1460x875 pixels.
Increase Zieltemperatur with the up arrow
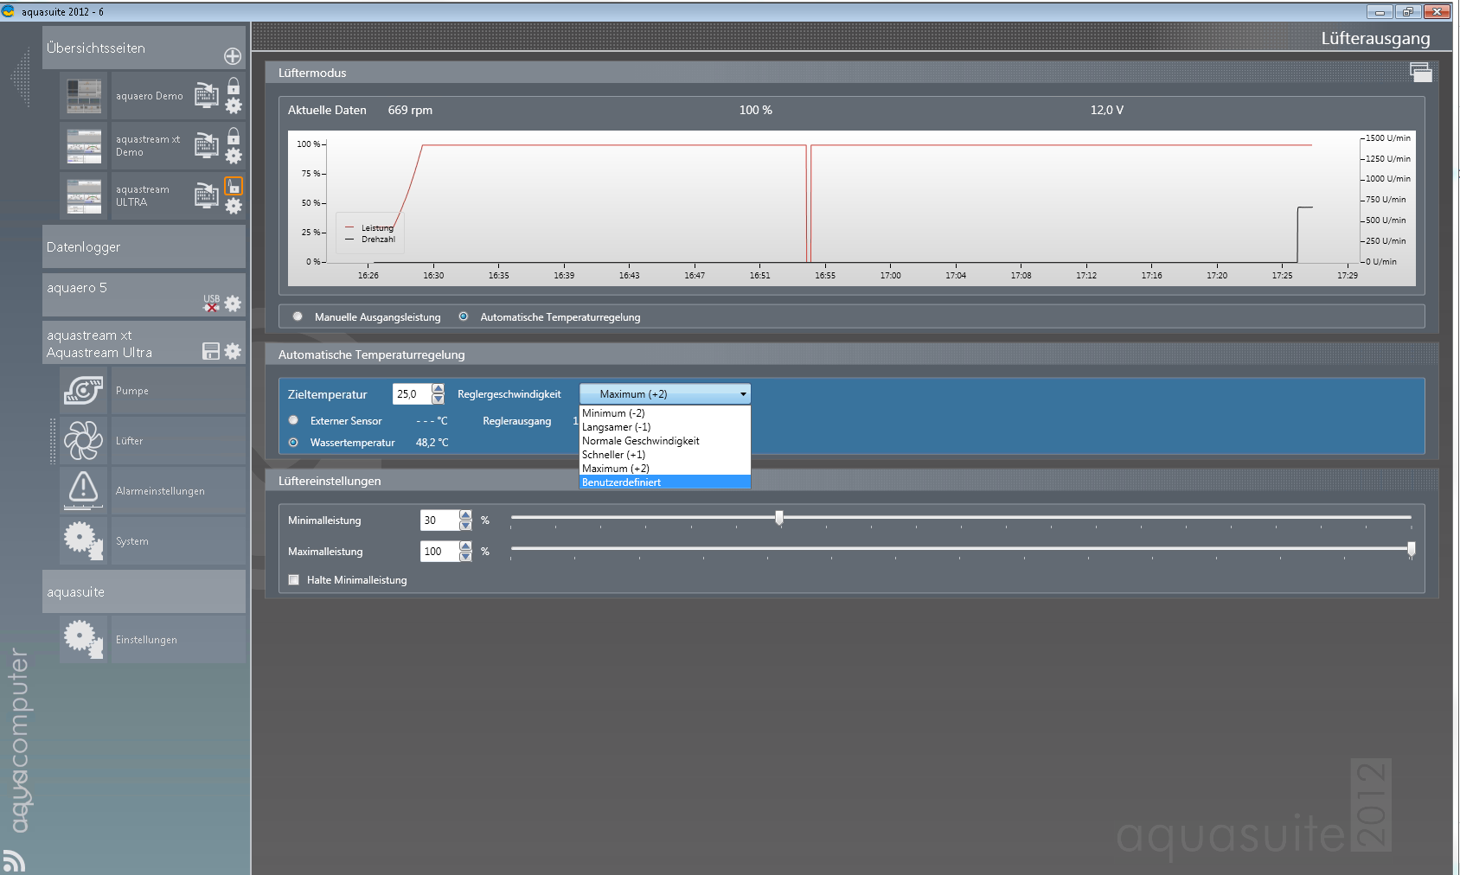pos(438,389)
